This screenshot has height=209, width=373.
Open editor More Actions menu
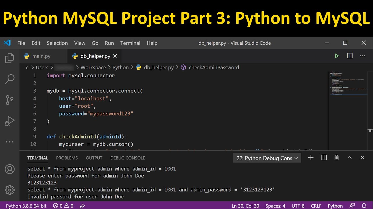point(363,56)
